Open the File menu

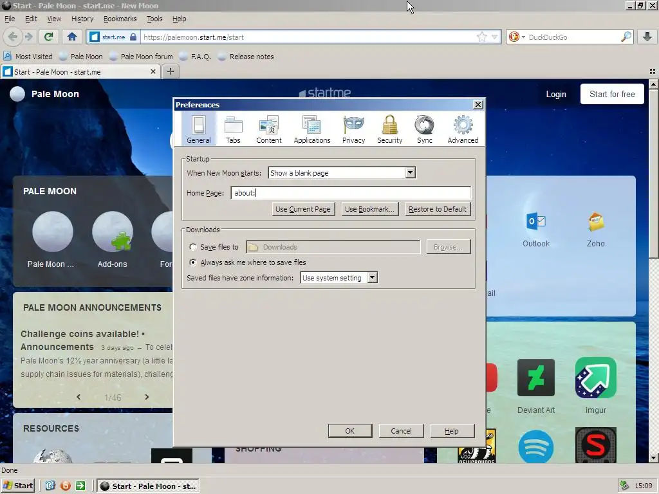[x=10, y=19]
